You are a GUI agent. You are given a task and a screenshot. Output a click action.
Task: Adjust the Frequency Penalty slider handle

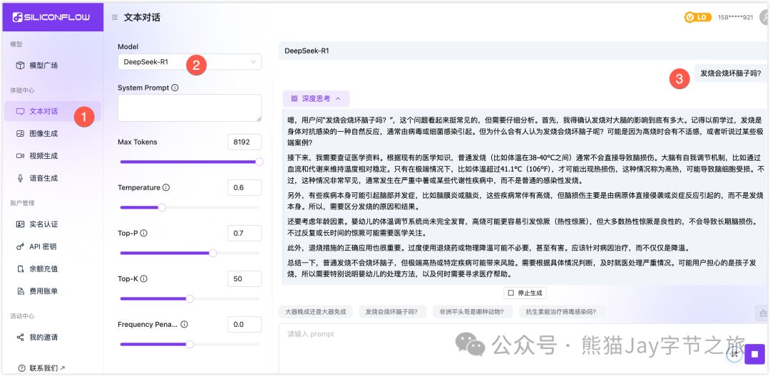click(x=190, y=344)
